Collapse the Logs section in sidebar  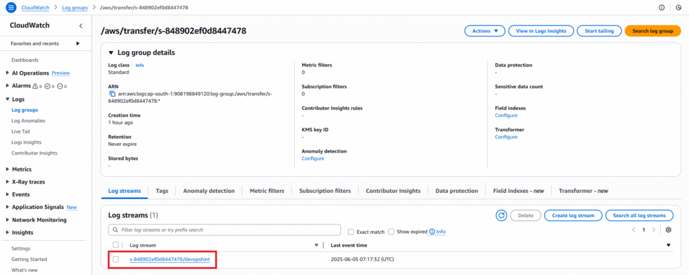pos(7,100)
